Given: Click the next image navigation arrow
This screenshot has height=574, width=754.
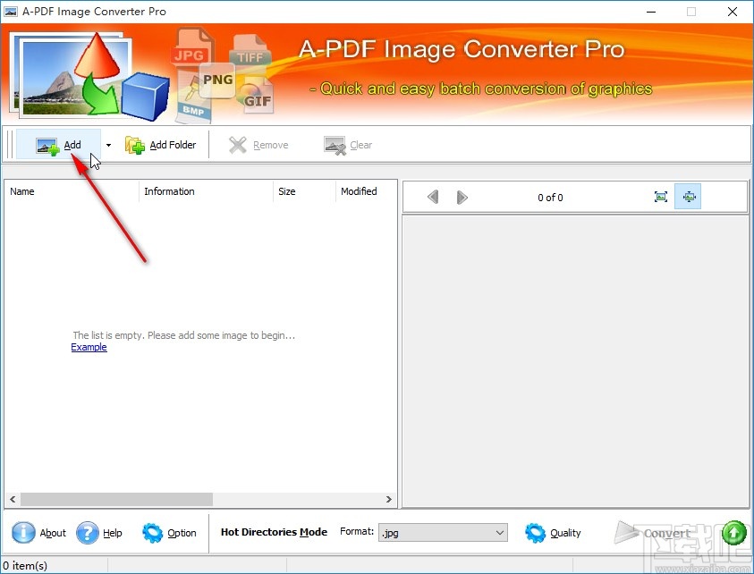Looking at the screenshot, I should 462,197.
